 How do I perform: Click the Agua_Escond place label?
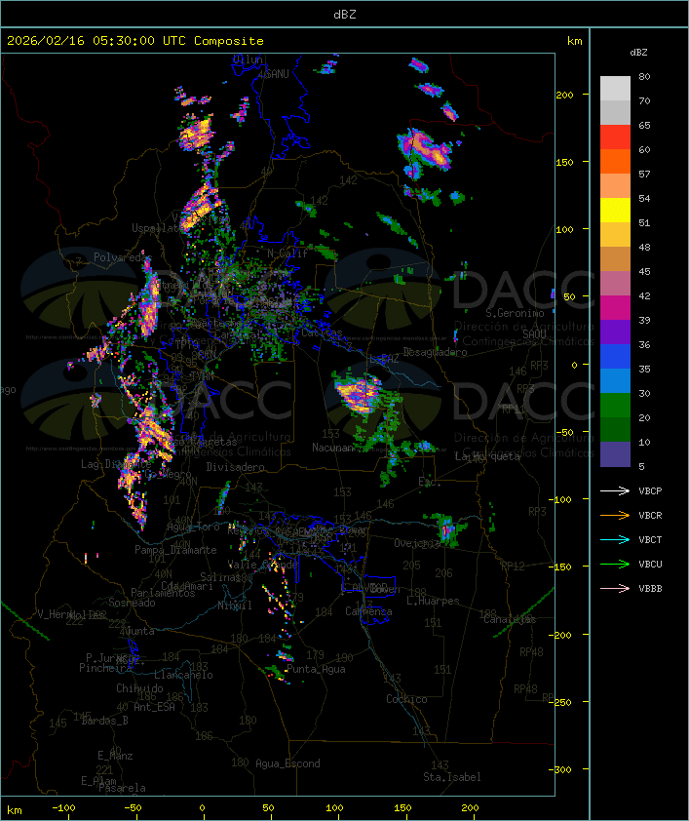(287, 763)
